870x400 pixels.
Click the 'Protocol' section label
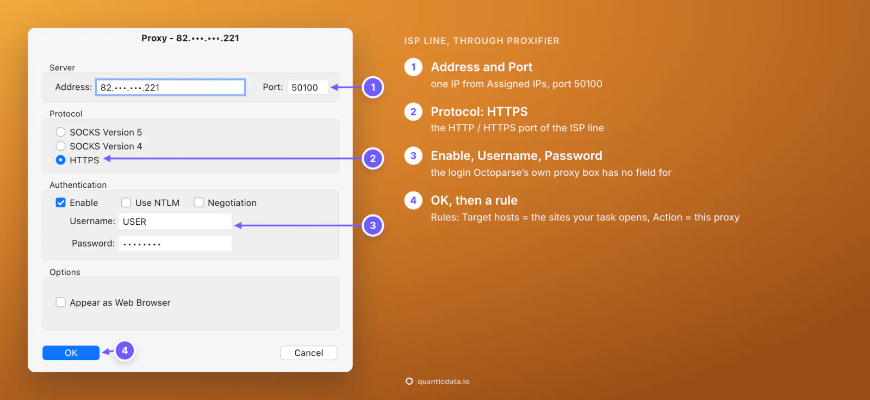coord(66,114)
